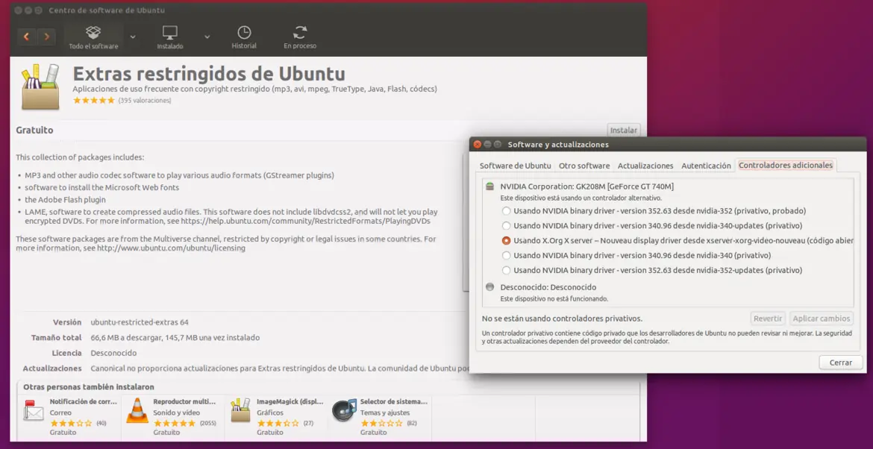Click the ImageMagick app title

pyautogui.click(x=290, y=401)
